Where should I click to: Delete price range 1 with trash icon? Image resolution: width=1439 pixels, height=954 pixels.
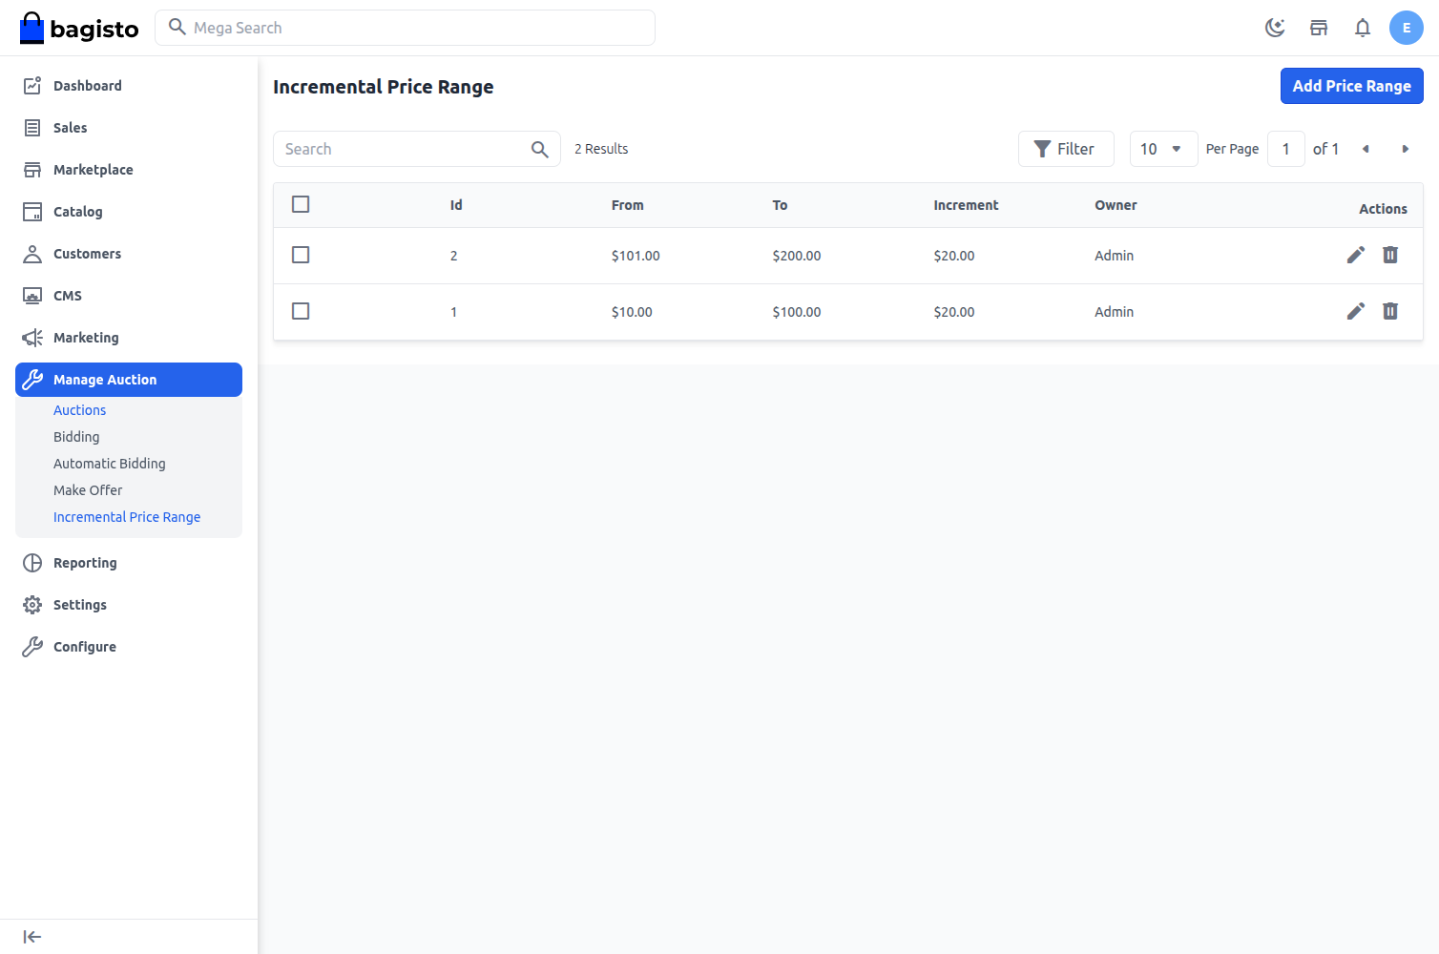click(x=1390, y=311)
